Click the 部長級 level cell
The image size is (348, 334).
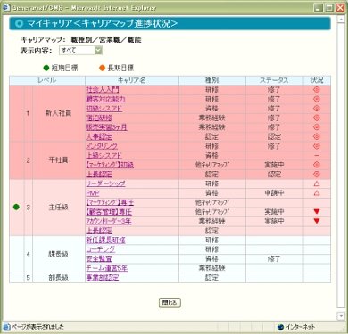[59, 278]
